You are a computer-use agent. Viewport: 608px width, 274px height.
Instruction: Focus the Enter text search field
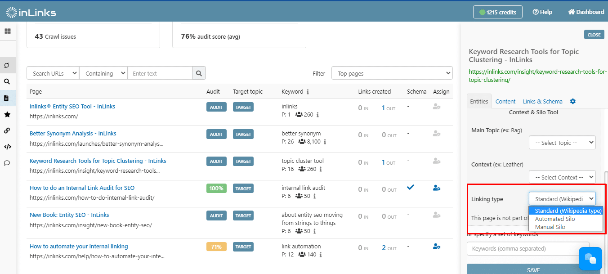tap(160, 73)
